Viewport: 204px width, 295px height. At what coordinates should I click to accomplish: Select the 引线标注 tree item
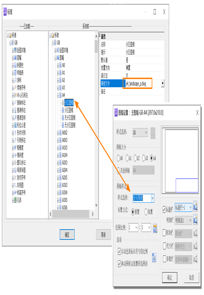coord(21,140)
